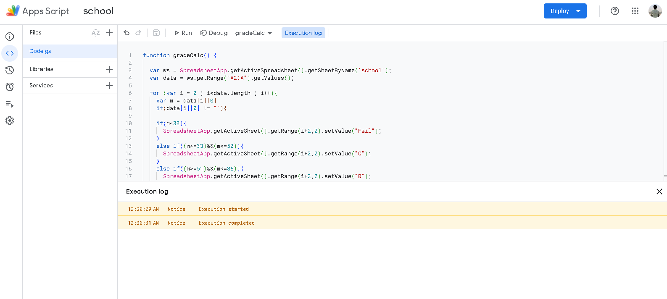Image resolution: width=667 pixels, height=299 pixels.
Task: Click the Apps Script logo icon
Action: [x=13, y=11]
